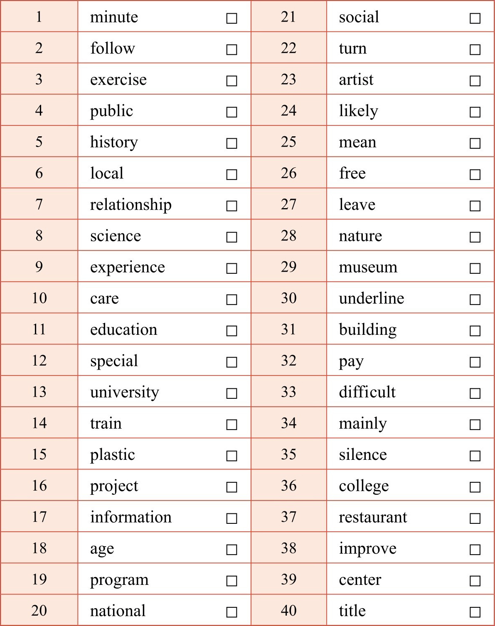Select the checkbox for "restaurant"
495x626 pixels.
pos(475,518)
